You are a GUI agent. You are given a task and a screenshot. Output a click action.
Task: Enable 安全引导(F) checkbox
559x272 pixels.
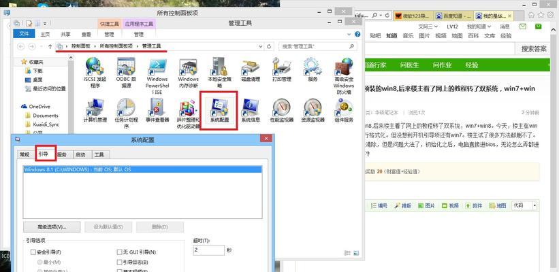click(x=33, y=252)
